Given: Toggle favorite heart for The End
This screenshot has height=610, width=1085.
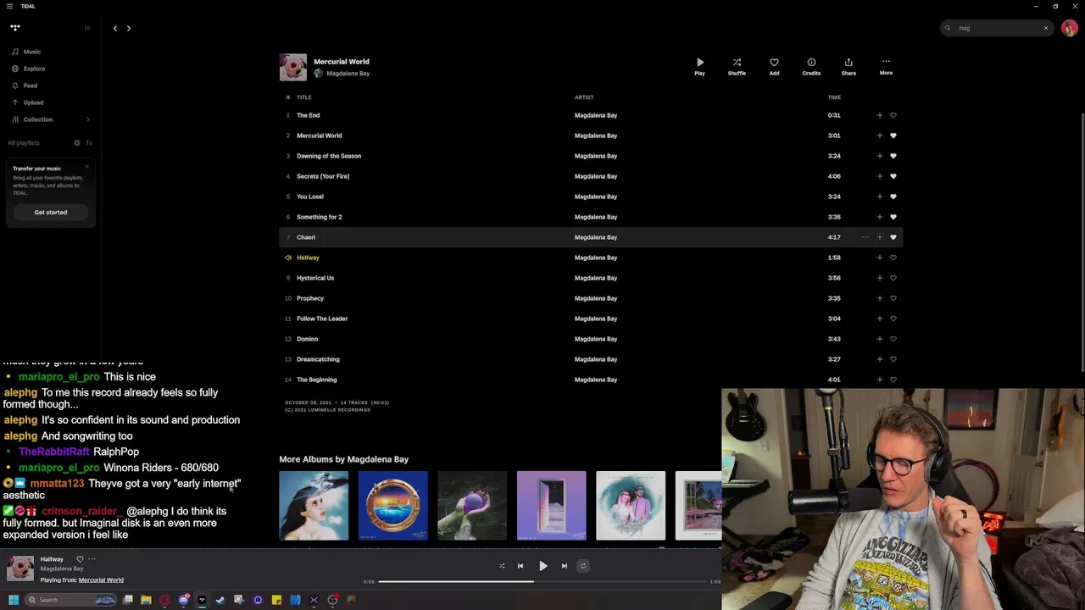Looking at the screenshot, I should [893, 115].
